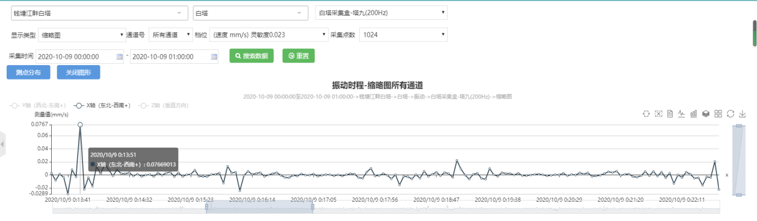Expand the 显示类型 缩略图 dropdown
The width and height of the screenshot is (757, 221).
click(81, 35)
